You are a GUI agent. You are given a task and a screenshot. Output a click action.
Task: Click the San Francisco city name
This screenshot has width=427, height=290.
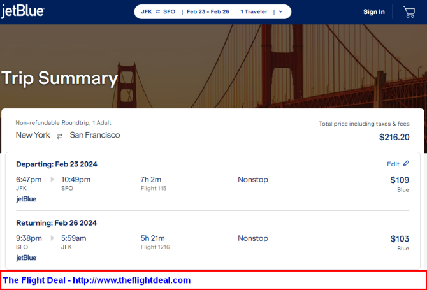click(95, 135)
